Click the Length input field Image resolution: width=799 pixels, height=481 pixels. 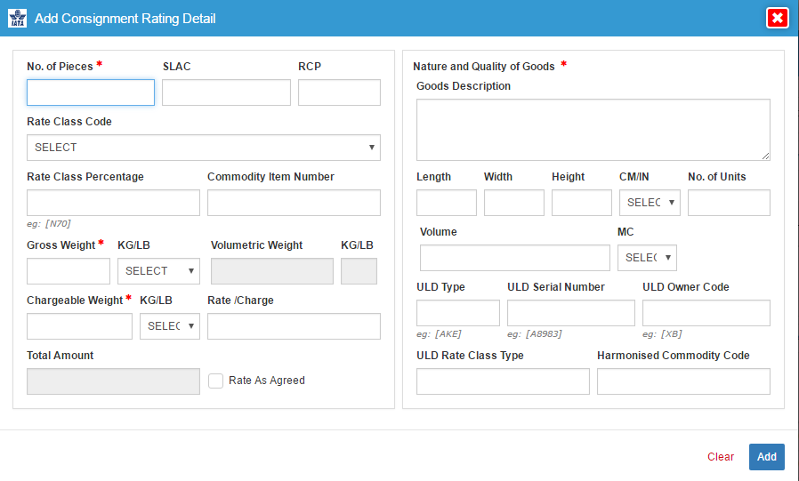[x=447, y=203]
